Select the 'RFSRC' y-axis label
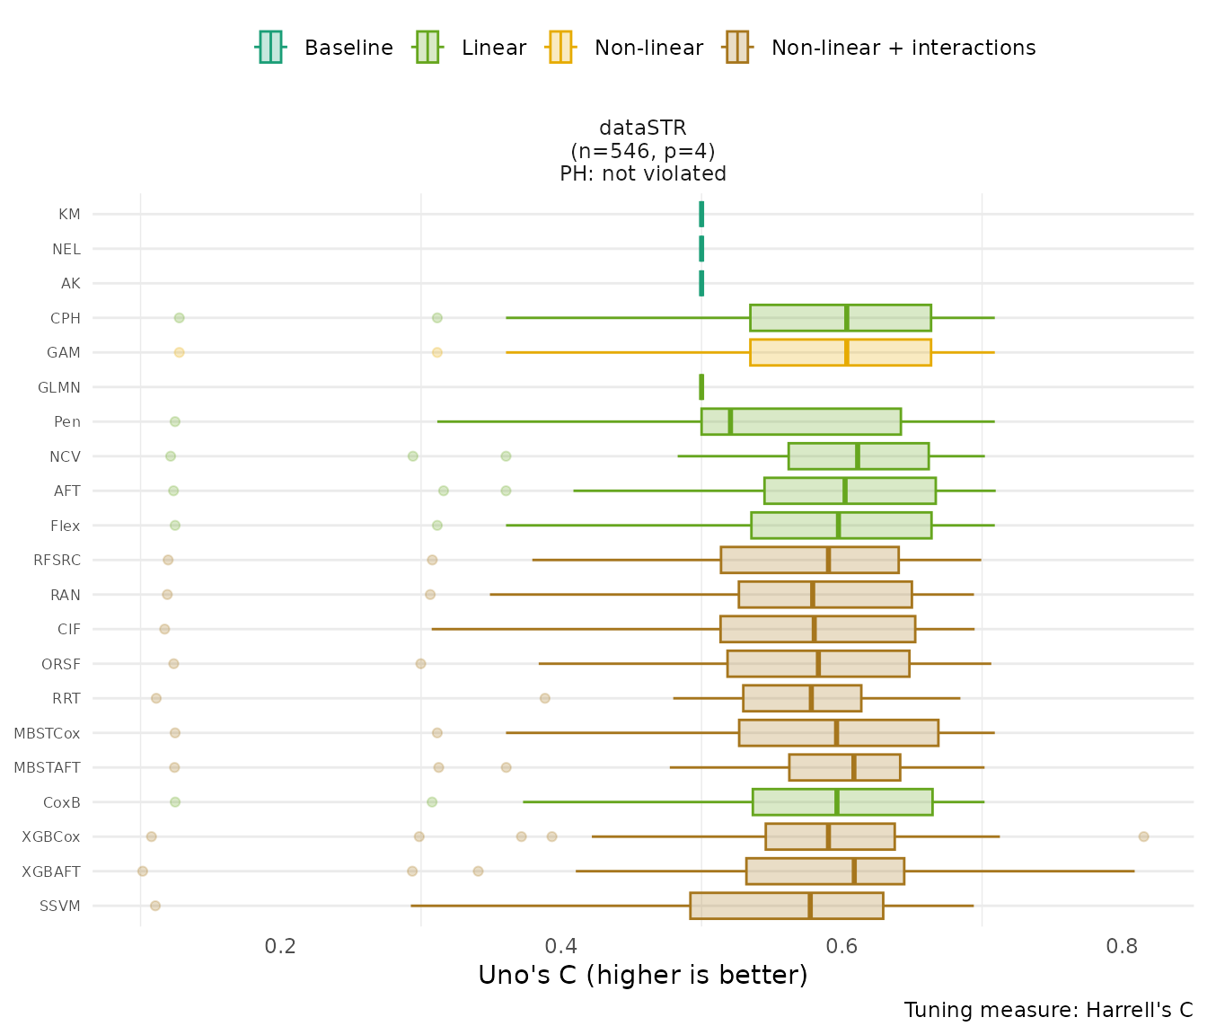 [57, 561]
